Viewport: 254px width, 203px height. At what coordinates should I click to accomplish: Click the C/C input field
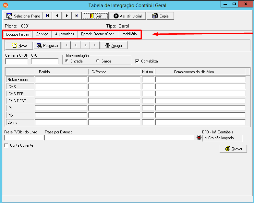click(45, 62)
